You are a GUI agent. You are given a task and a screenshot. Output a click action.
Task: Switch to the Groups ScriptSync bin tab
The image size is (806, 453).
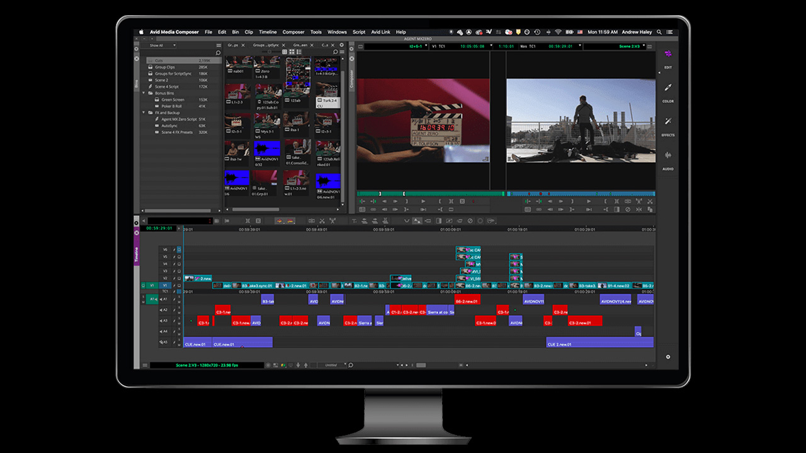pos(266,45)
